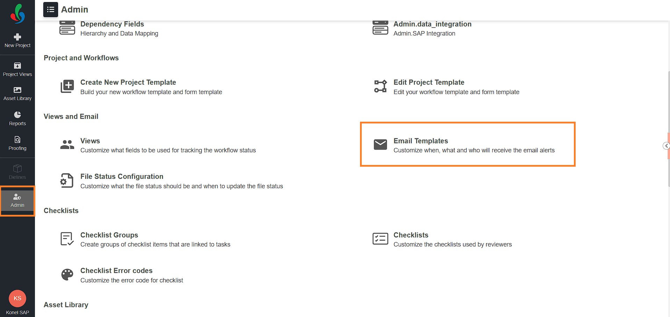Expand the right side panel arrow
Viewport: 670px width, 317px height.
pos(666,146)
